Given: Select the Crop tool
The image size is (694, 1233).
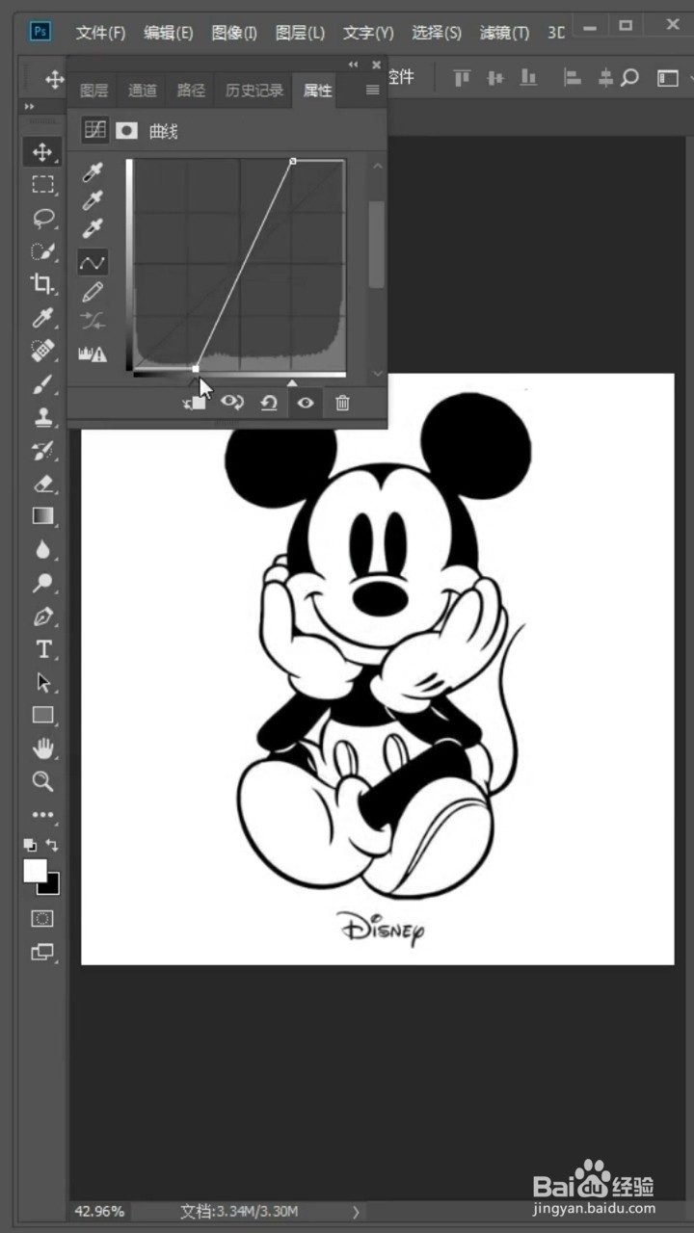Looking at the screenshot, I should (x=42, y=284).
